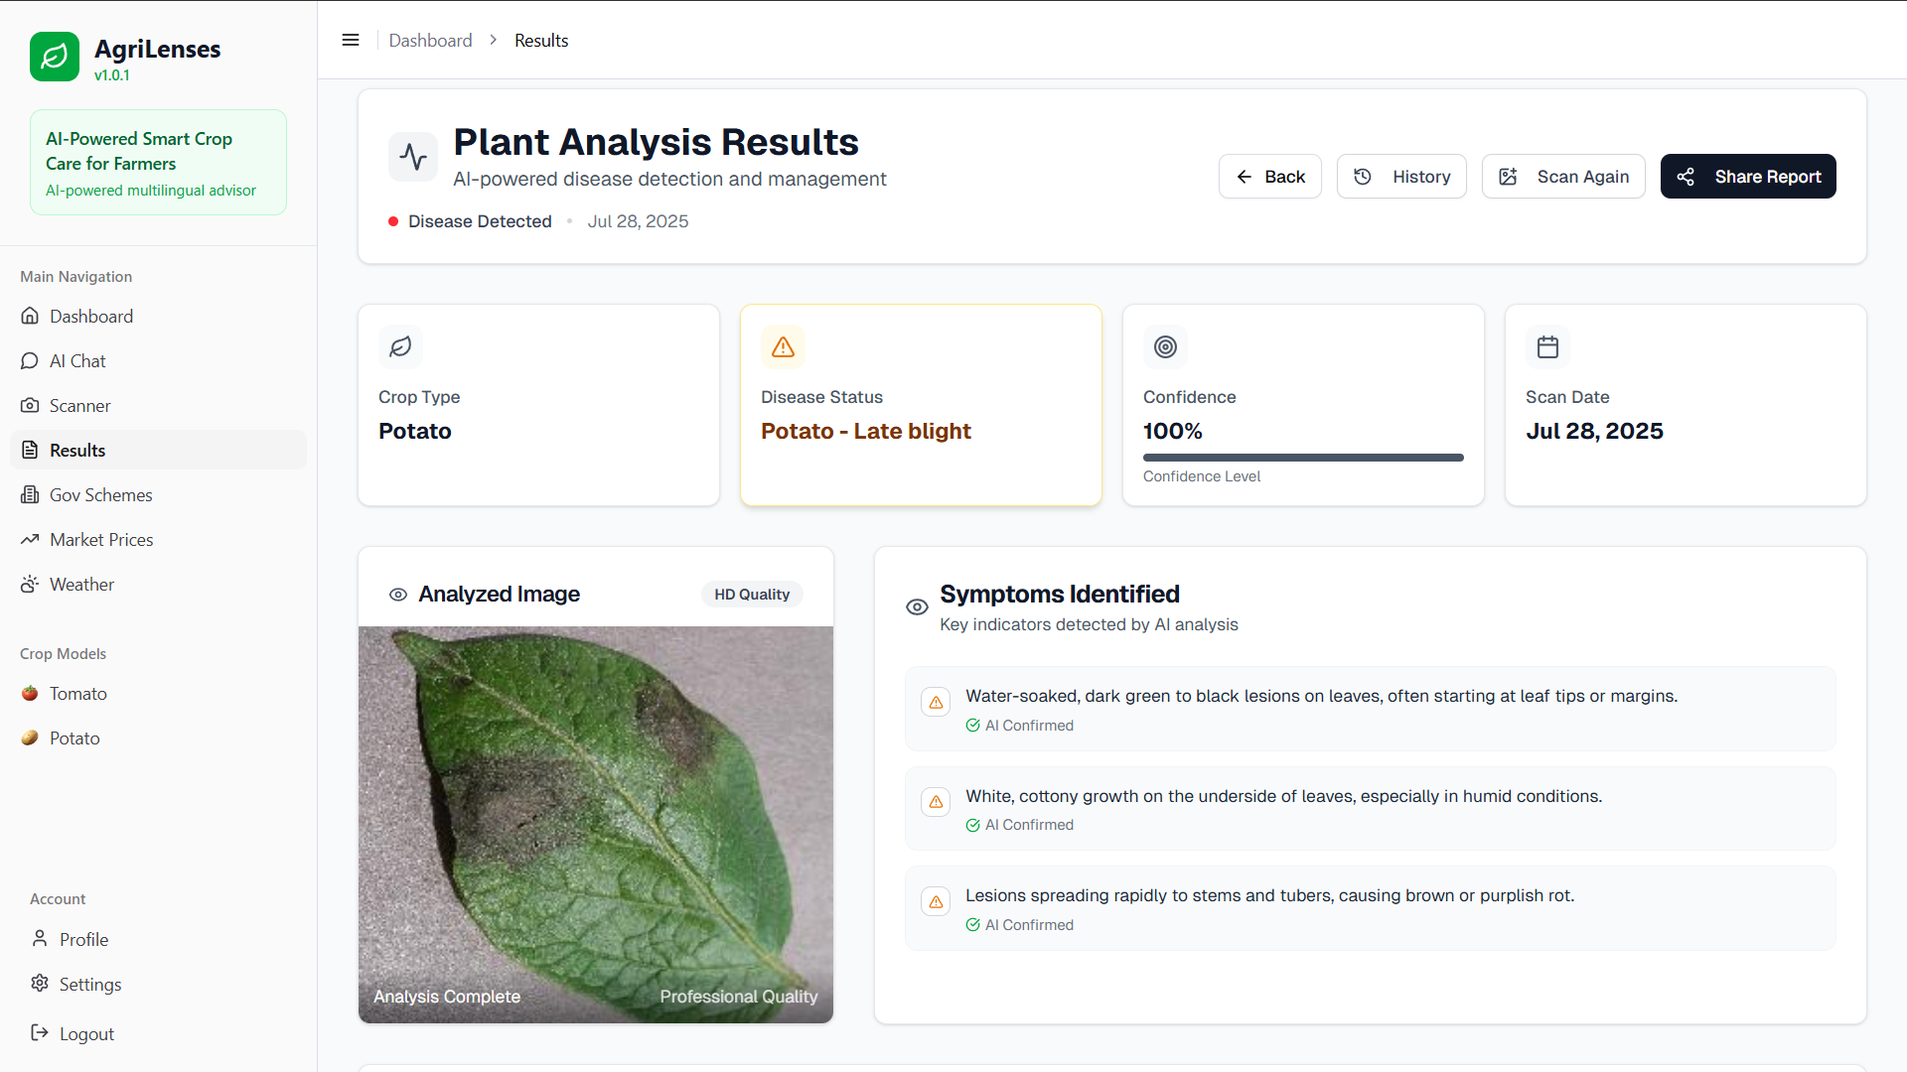Click the Logout arrow icon
Image resolution: width=1907 pixels, height=1072 pixels.
[x=40, y=1032]
